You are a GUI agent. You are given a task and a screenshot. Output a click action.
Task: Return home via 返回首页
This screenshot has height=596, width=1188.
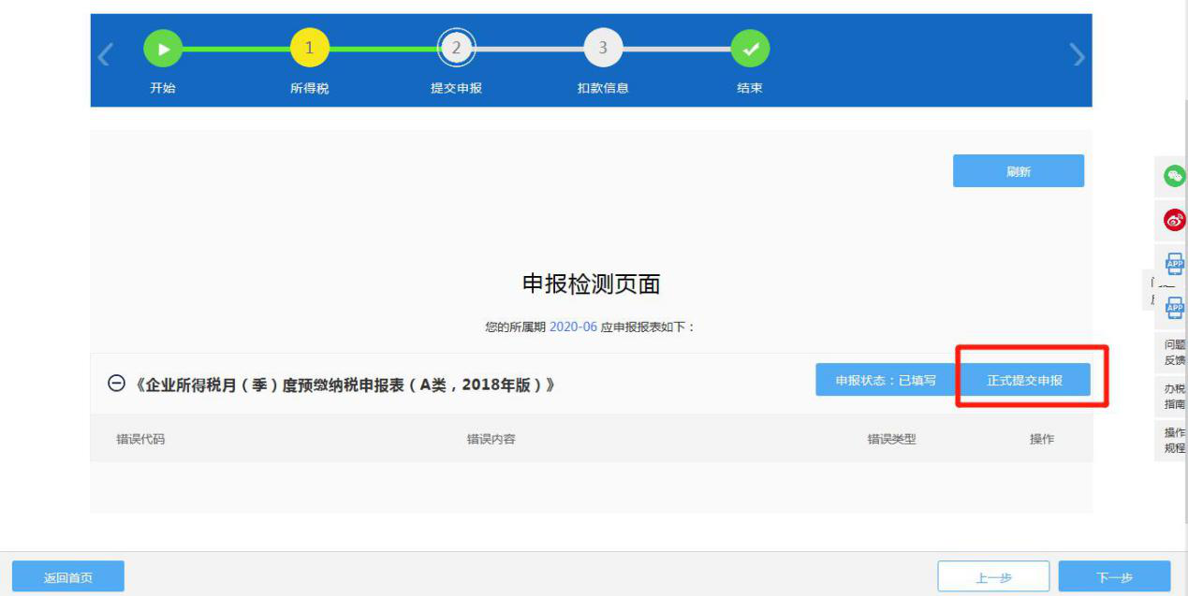[x=68, y=577]
